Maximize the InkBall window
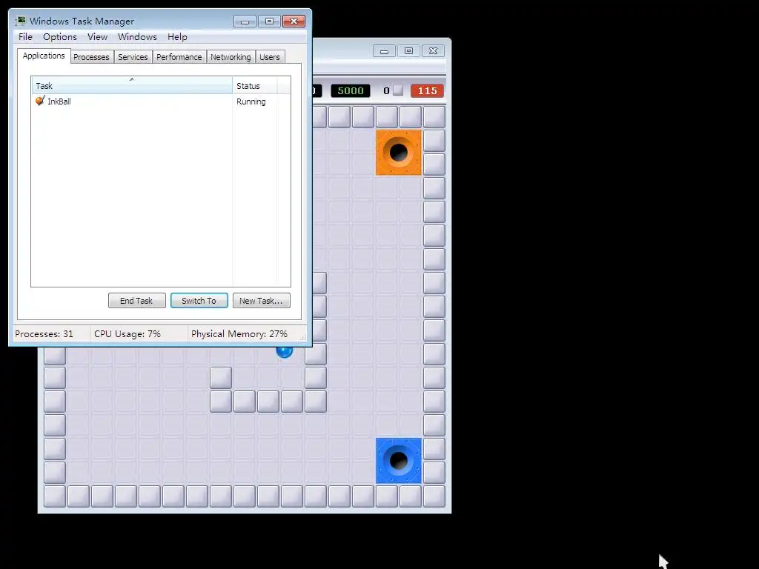 [408, 51]
